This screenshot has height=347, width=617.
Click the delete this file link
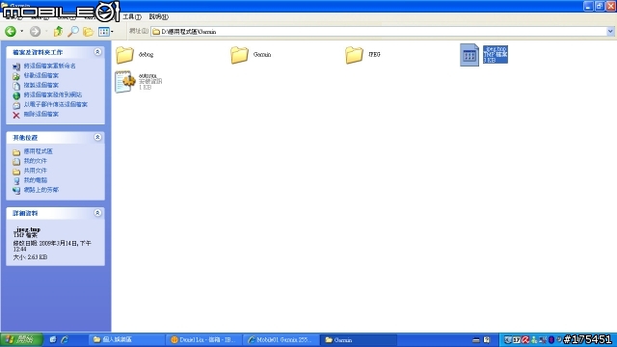click(x=40, y=114)
